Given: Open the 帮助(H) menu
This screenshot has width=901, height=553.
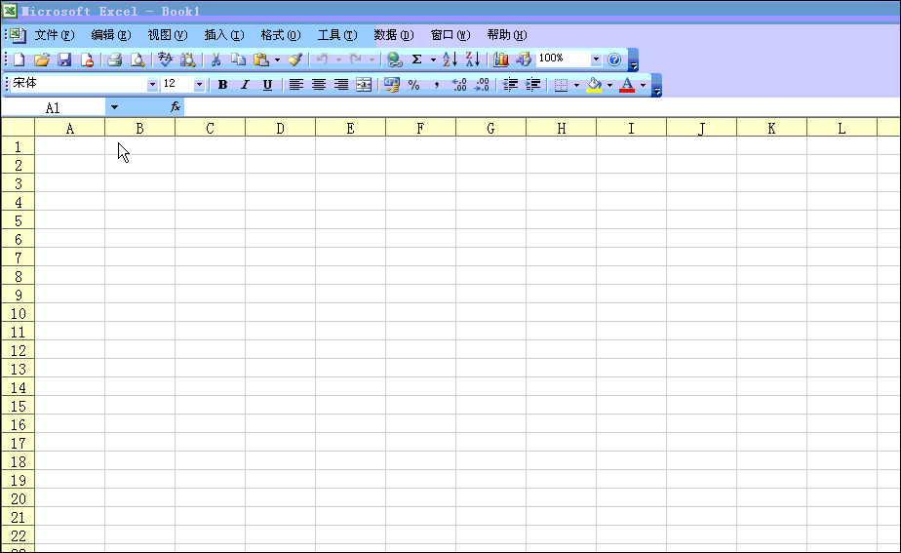Looking at the screenshot, I should (x=507, y=35).
